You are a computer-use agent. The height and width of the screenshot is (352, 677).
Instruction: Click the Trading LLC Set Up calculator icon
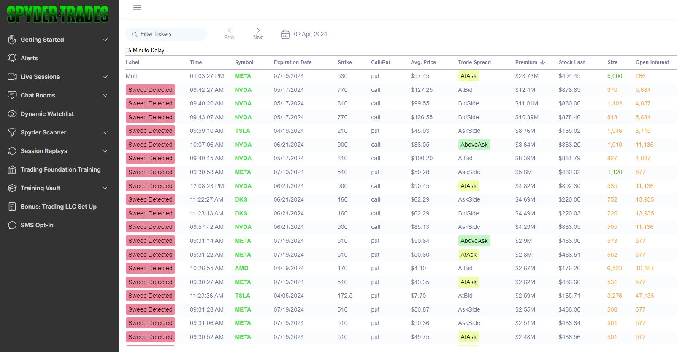pos(12,207)
